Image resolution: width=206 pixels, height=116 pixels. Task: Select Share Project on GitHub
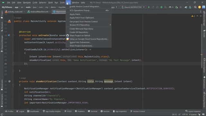coord(89,35)
